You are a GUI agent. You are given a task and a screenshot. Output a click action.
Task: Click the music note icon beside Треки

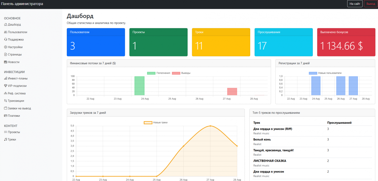(5, 140)
